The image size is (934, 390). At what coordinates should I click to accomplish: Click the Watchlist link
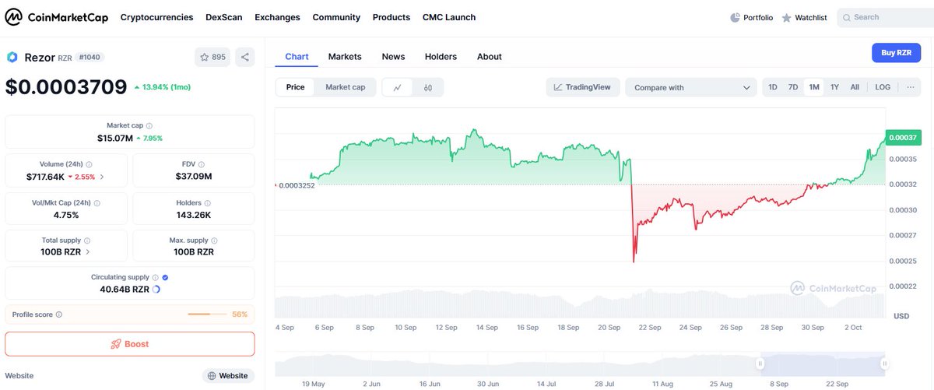pos(806,17)
